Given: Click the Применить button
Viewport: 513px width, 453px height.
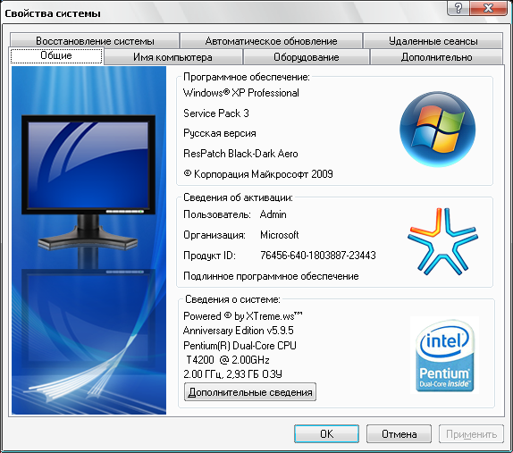Looking at the screenshot, I should (471, 434).
